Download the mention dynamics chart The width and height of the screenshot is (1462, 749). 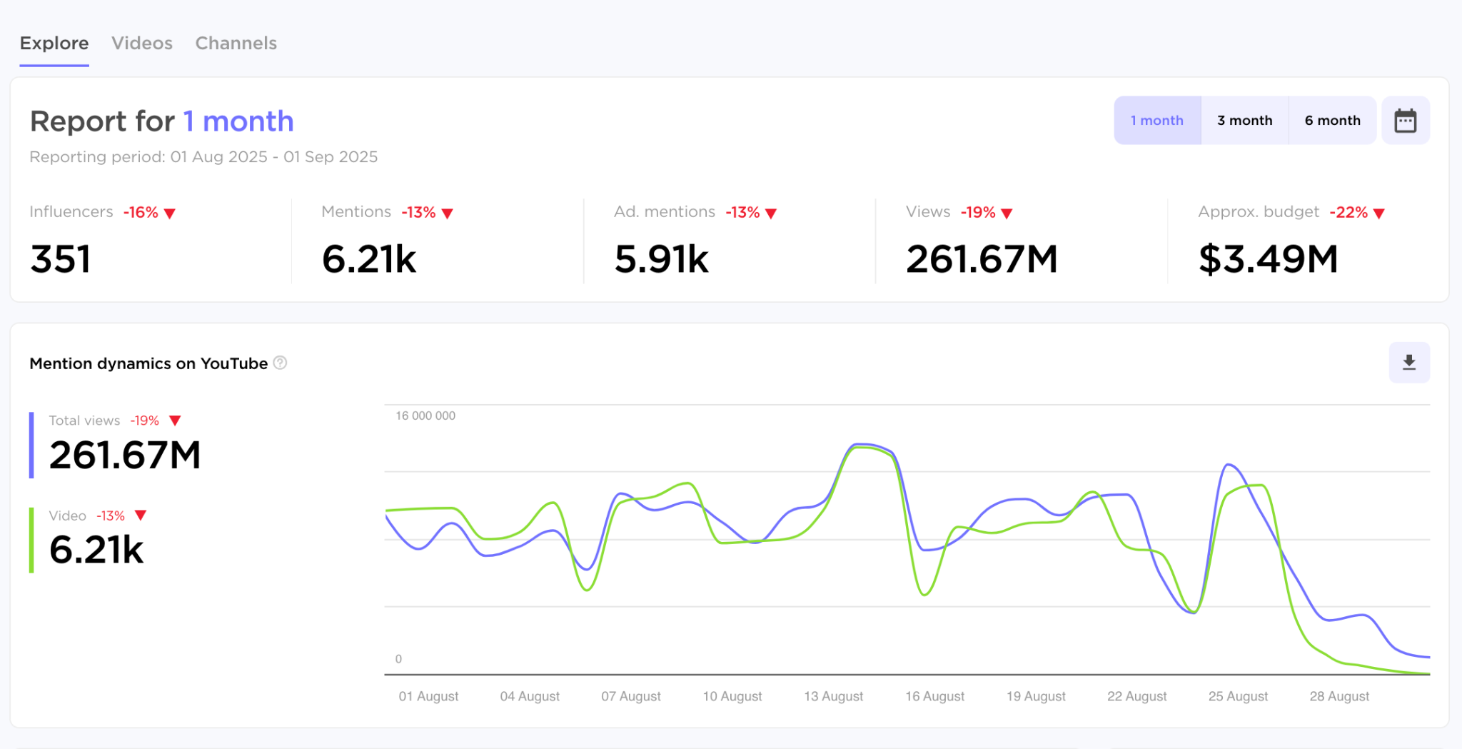1408,363
